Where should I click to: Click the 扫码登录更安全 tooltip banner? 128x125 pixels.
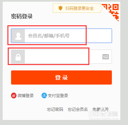(77, 8)
